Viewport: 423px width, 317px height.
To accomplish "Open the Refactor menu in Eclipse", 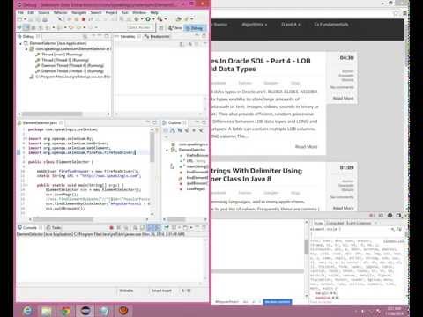I will (x=61, y=12).
